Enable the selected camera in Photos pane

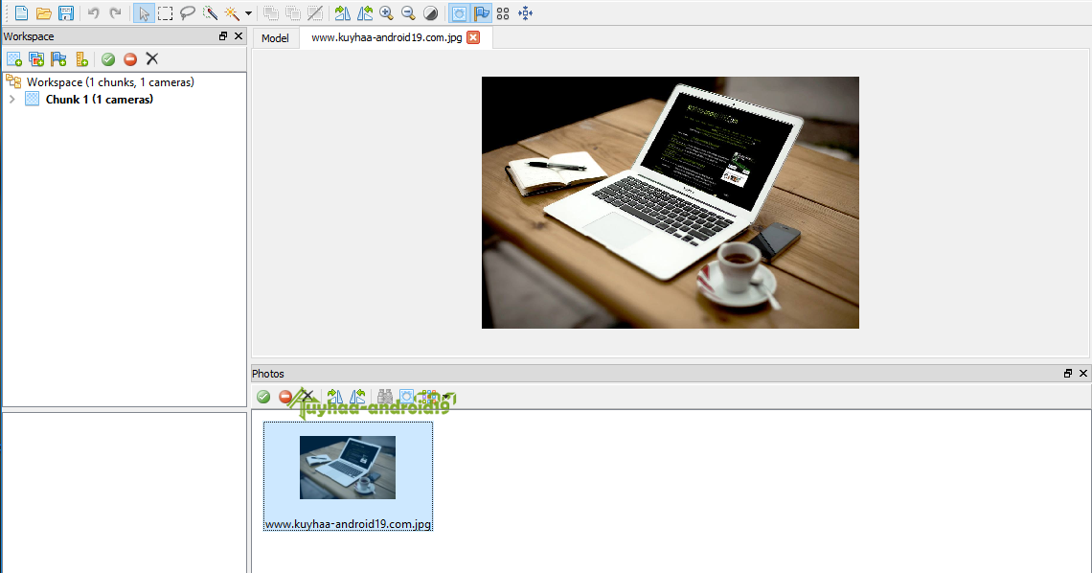pos(262,396)
